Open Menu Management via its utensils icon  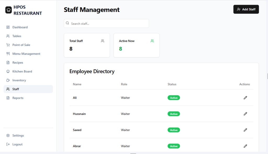coord(8,54)
